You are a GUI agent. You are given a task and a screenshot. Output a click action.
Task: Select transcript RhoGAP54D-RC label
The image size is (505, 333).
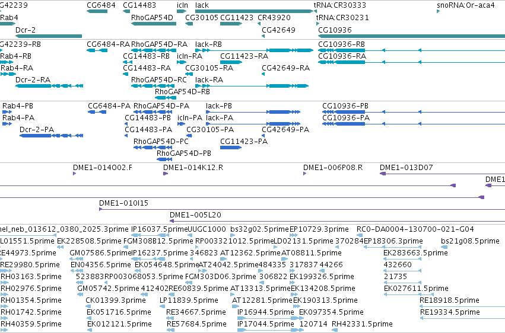click(159, 80)
